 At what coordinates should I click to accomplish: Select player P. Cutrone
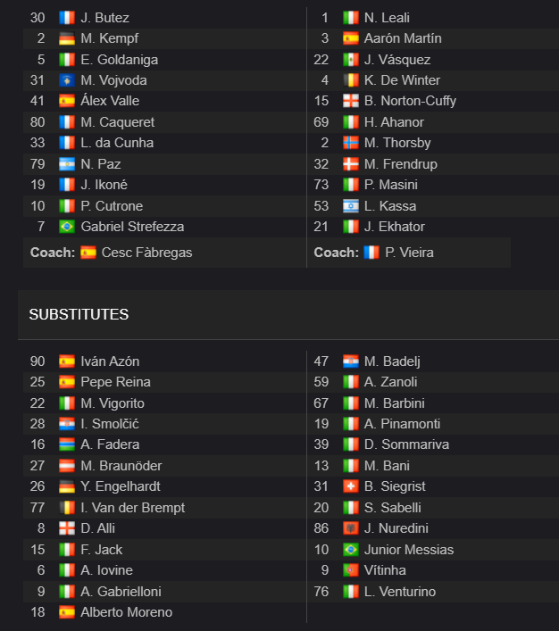[x=112, y=205]
